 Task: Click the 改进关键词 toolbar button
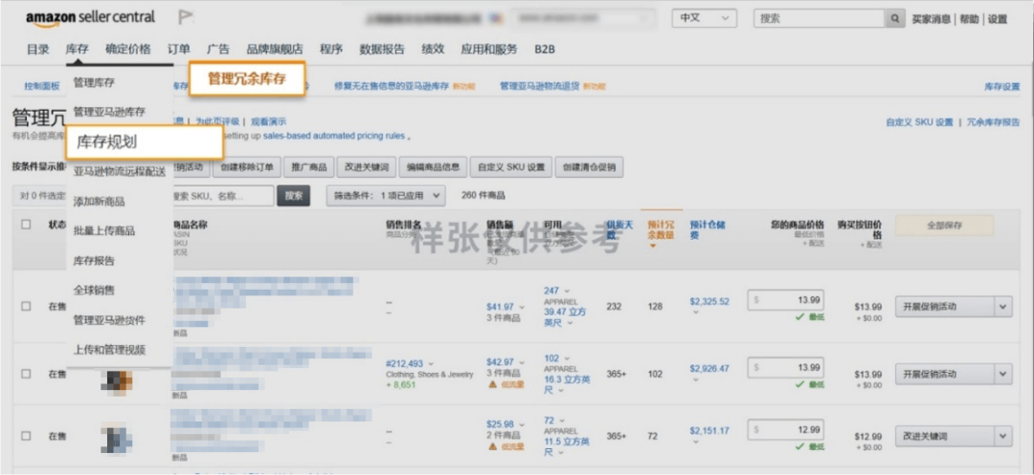pyautogui.click(x=367, y=167)
